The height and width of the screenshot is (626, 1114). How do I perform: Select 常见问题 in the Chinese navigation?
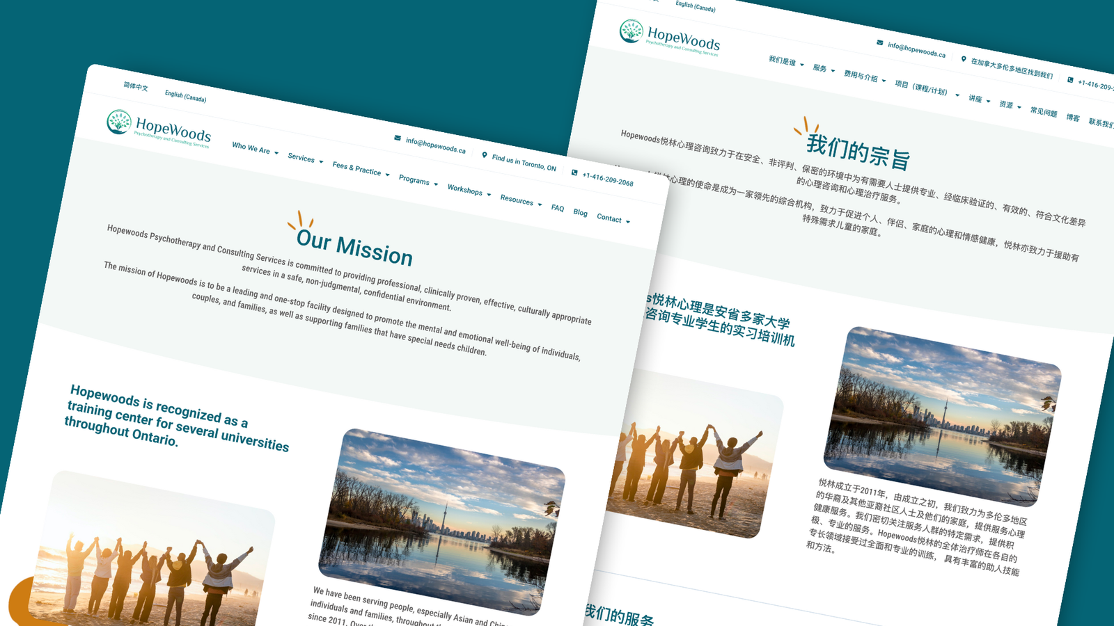click(x=1044, y=111)
